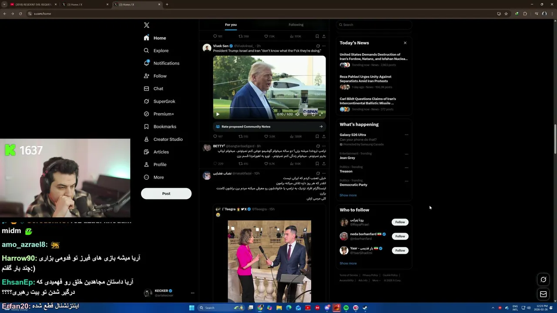The image size is (557, 313).
Task: Switch to Resident Evil Requiem browser tab
Action: 34,4
